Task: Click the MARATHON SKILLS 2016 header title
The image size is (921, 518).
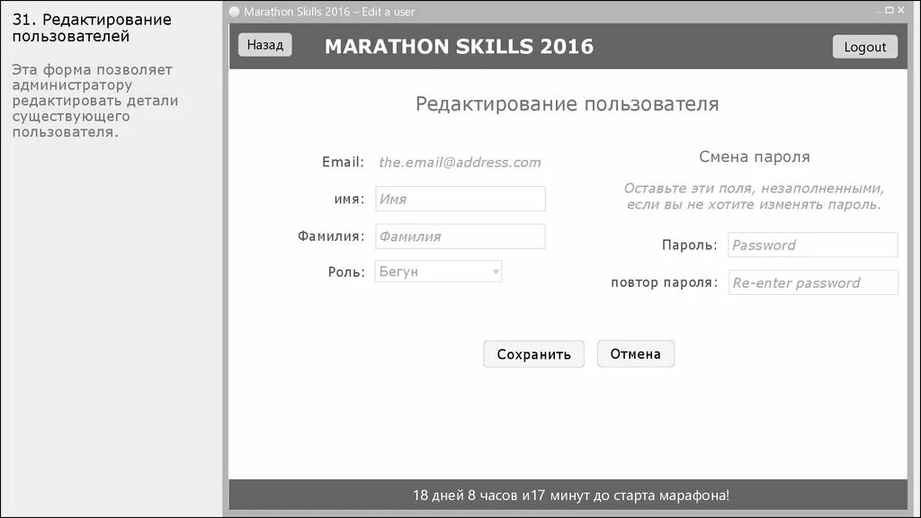Action: 460,47
